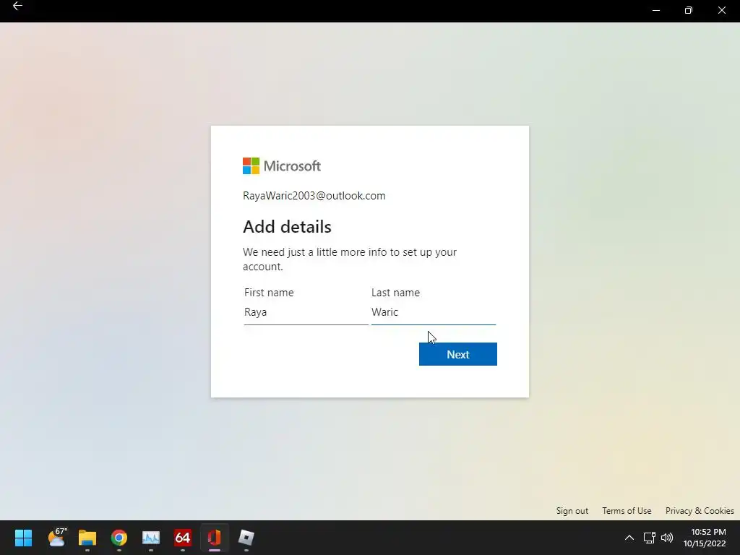Restore down the window
The height and width of the screenshot is (555, 740).
tap(689, 10)
